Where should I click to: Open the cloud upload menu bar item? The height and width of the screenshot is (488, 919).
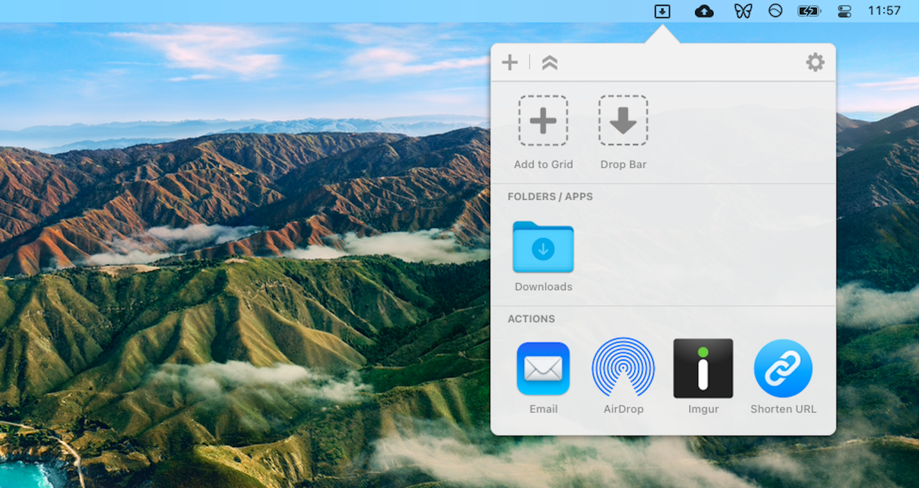pyautogui.click(x=704, y=11)
